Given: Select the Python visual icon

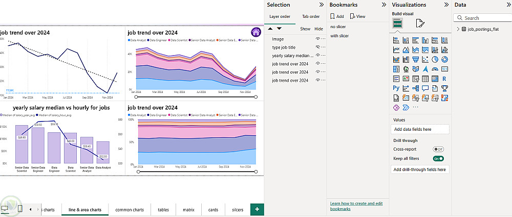Looking at the screenshot, I should point(396,88).
